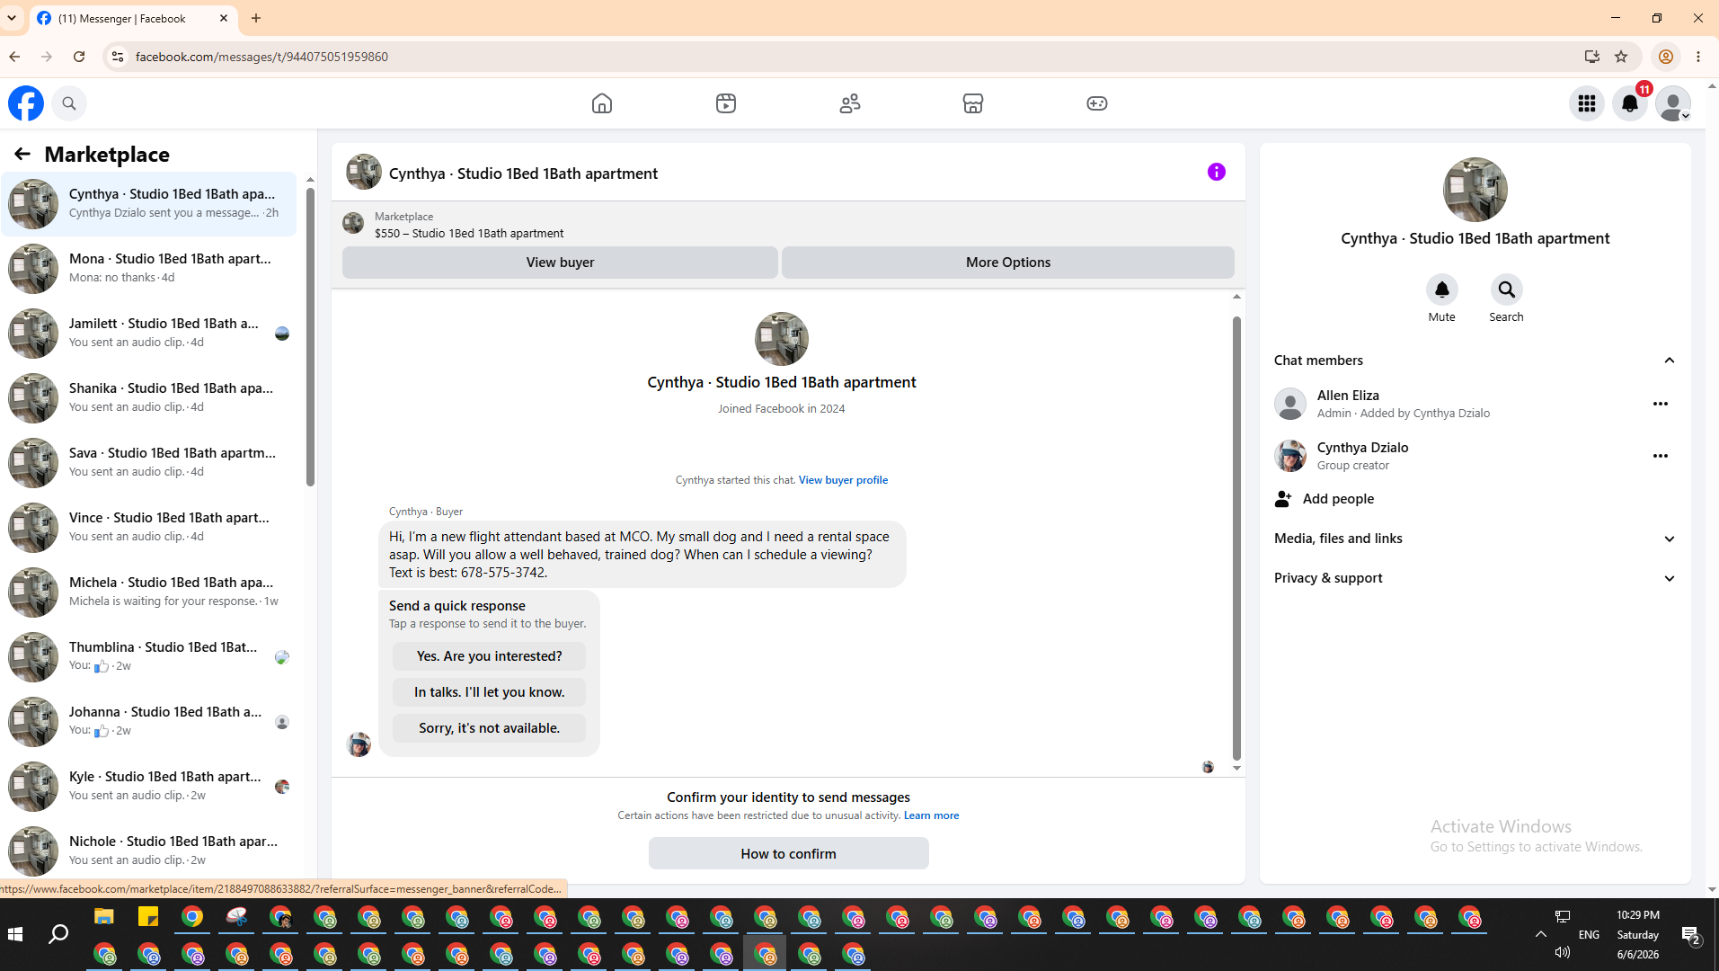Open the Marketplace storefront icon

973,103
